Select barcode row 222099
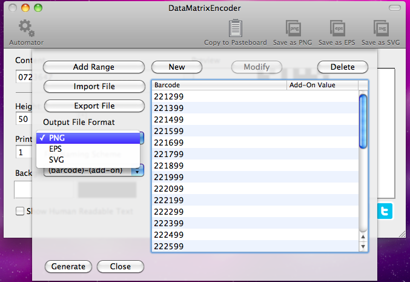The image size is (410, 282). tap(255, 189)
